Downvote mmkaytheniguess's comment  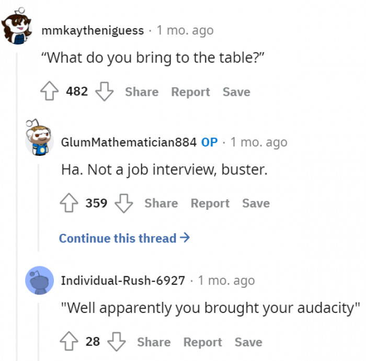coord(104,92)
